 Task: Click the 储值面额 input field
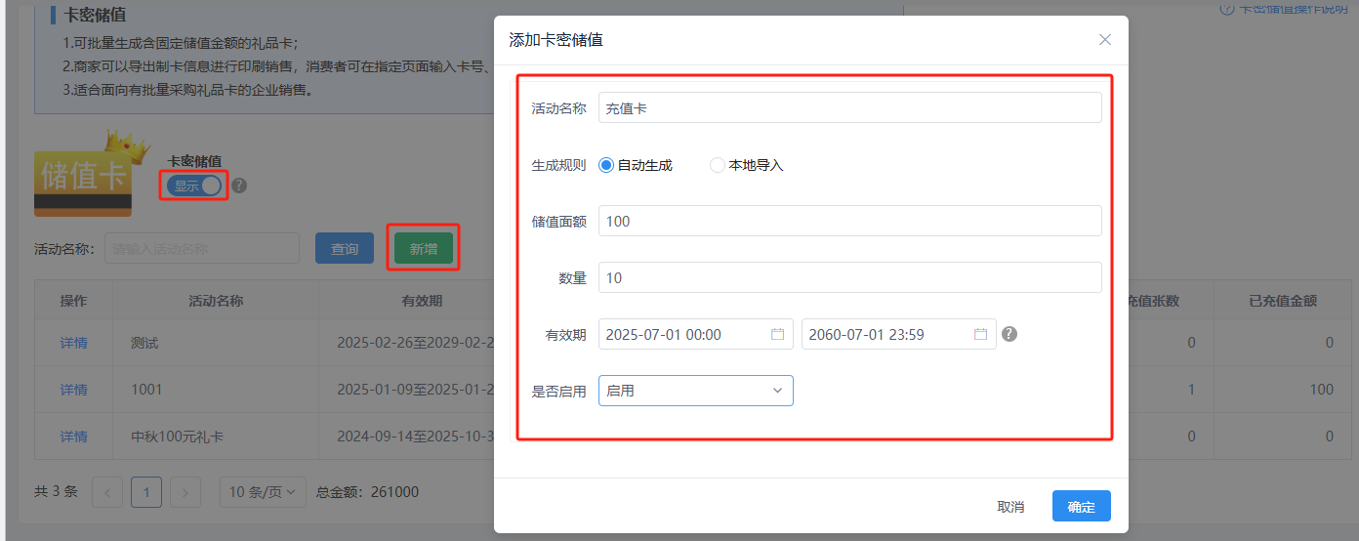click(849, 222)
